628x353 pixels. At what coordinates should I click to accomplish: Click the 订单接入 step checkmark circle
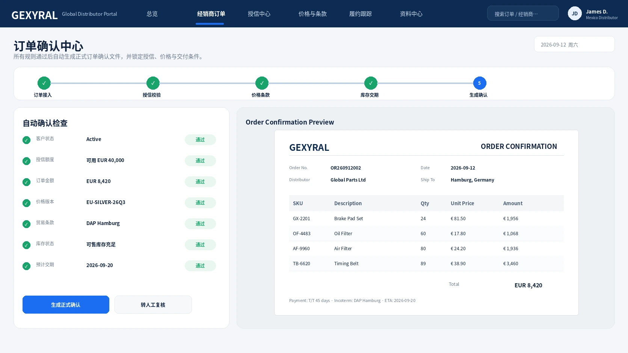coord(44,83)
